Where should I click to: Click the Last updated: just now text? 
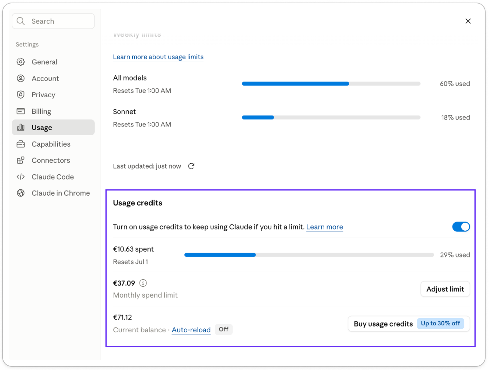147,166
